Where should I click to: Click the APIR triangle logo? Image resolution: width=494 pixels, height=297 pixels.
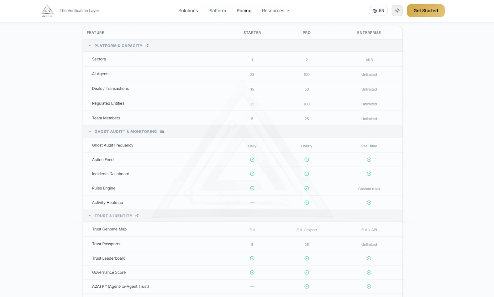[x=47, y=11]
